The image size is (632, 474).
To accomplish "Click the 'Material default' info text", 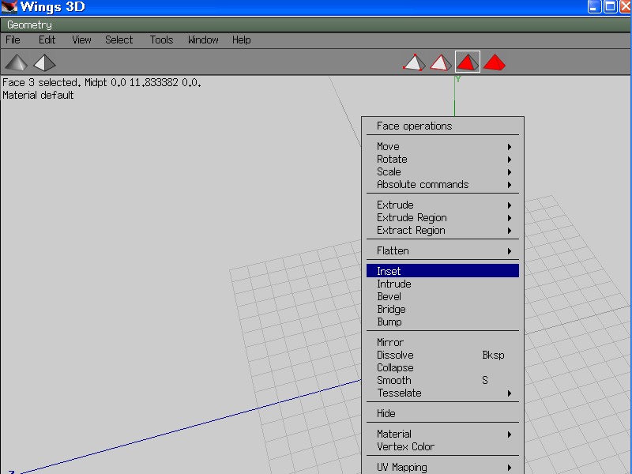I will pyautogui.click(x=38, y=96).
